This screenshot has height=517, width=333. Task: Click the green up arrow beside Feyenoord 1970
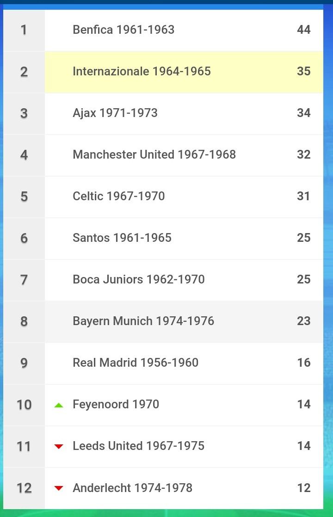(x=59, y=405)
